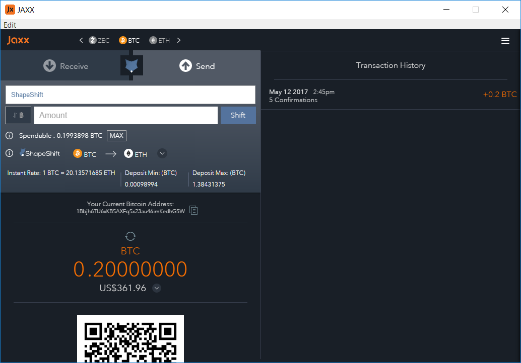
Task: Show info about Spendable balance
Action: point(9,136)
